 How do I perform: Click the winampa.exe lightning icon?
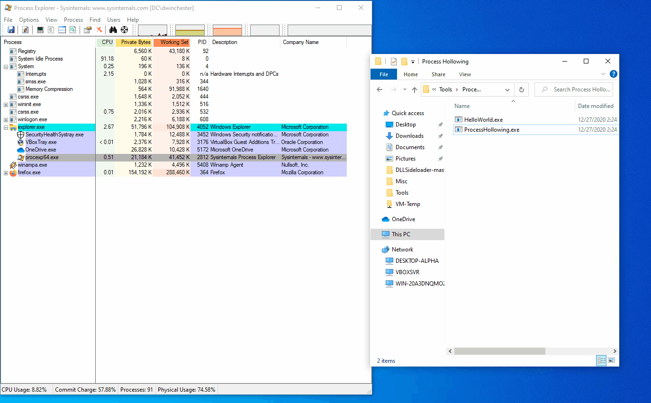tap(13, 165)
